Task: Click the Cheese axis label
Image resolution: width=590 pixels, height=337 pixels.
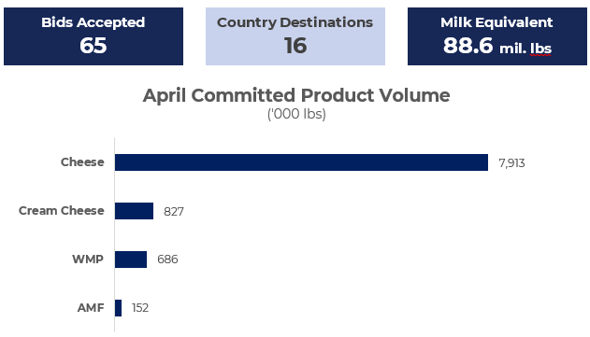Action: [x=82, y=161]
